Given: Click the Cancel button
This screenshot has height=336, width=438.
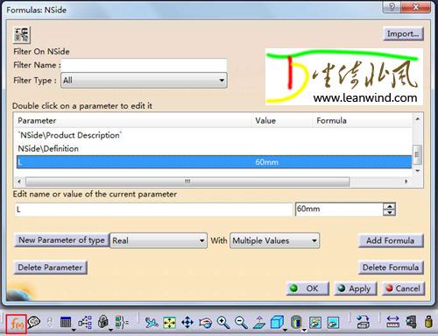Looking at the screenshot, I should pyautogui.click(x=403, y=289).
